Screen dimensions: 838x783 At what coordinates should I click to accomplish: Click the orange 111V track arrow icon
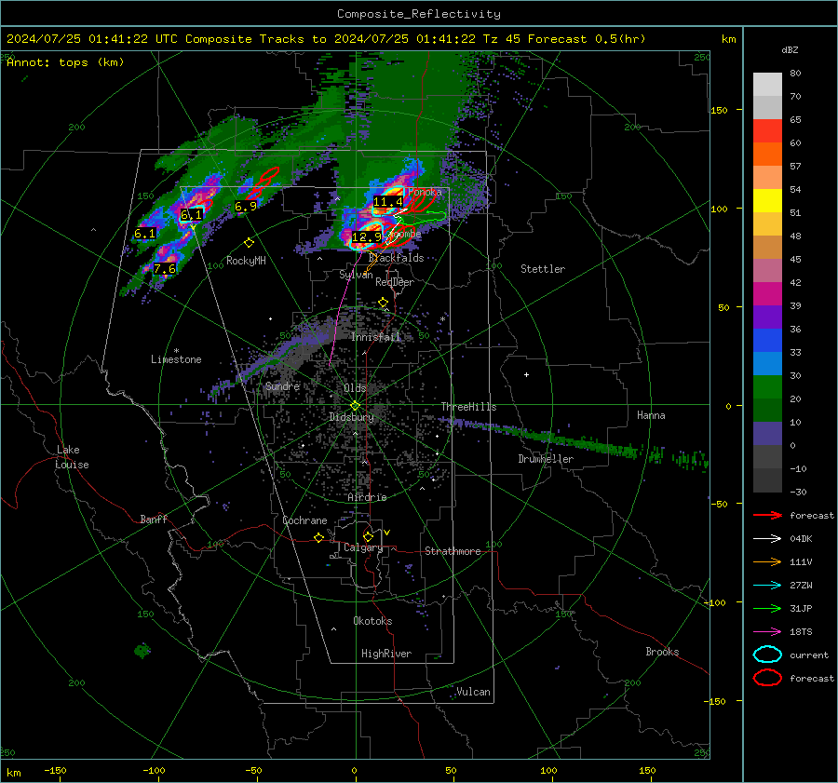767,561
